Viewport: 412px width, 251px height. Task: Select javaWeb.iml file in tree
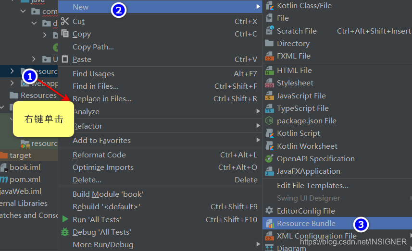(29, 191)
